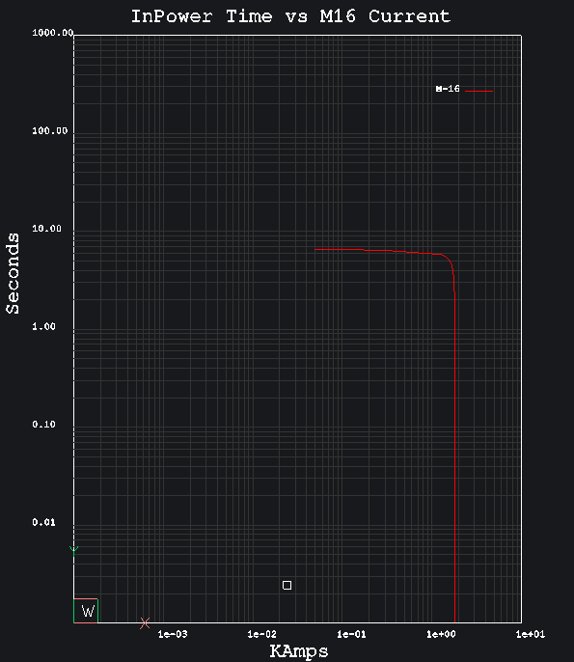
Task: Click the 10.00 y-axis tick label
Action: point(47,229)
